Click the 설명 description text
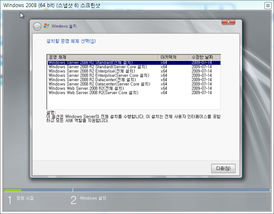274x214 pixels. click(x=133, y=117)
